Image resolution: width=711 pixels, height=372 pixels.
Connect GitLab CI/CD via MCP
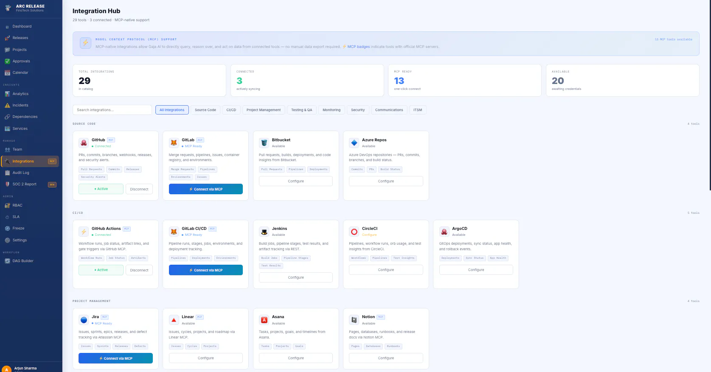point(206,270)
